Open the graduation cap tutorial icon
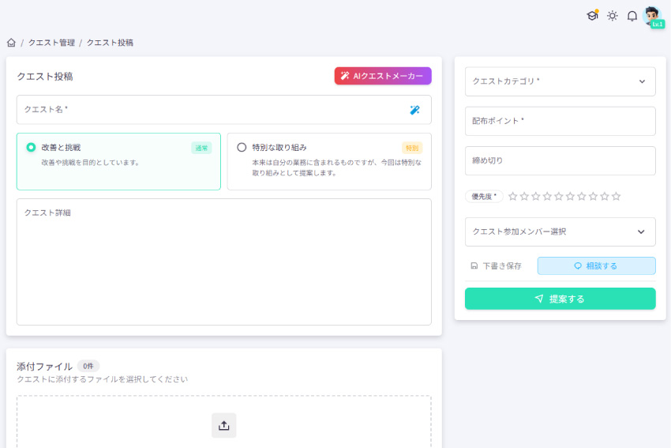The image size is (671, 448). click(592, 16)
